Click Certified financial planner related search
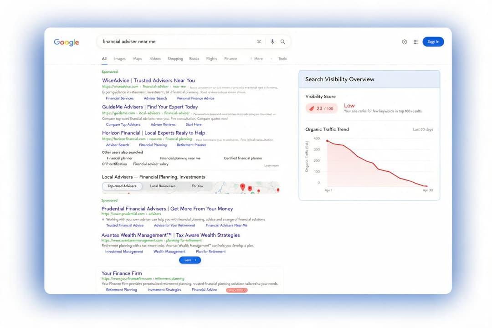Viewport: 492px width, 328px height. click(243, 158)
